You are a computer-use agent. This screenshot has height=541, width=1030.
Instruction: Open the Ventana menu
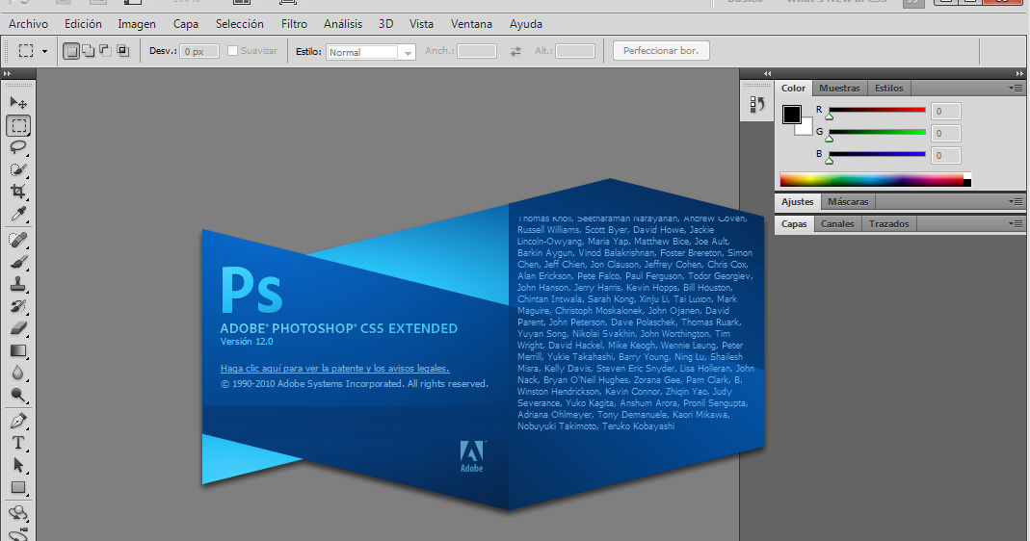[x=471, y=24]
